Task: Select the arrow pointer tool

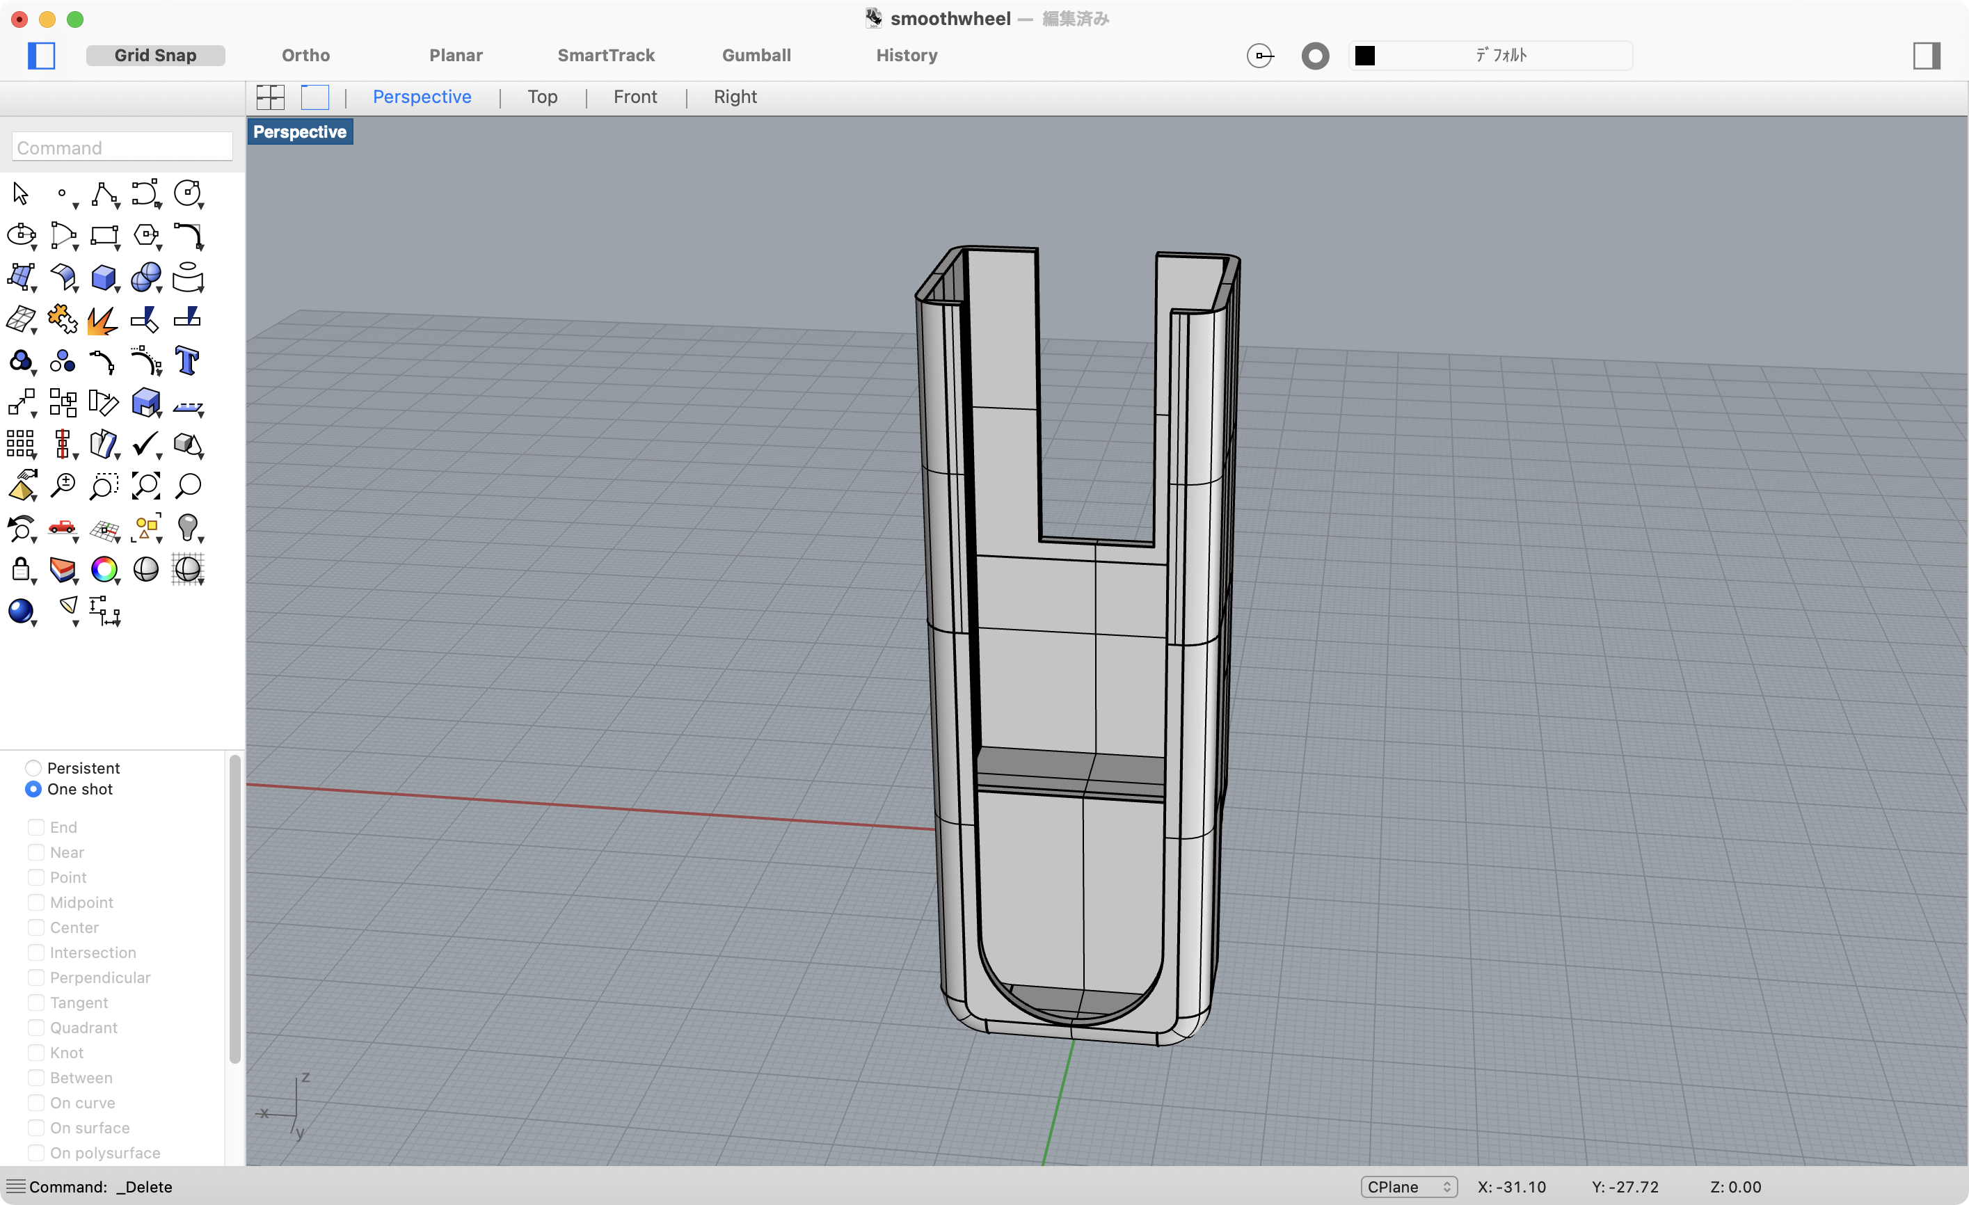Action: (x=21, y=193)
